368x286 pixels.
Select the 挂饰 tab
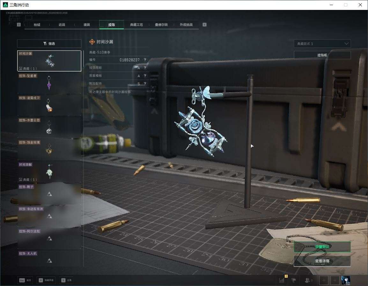point(112,25)
